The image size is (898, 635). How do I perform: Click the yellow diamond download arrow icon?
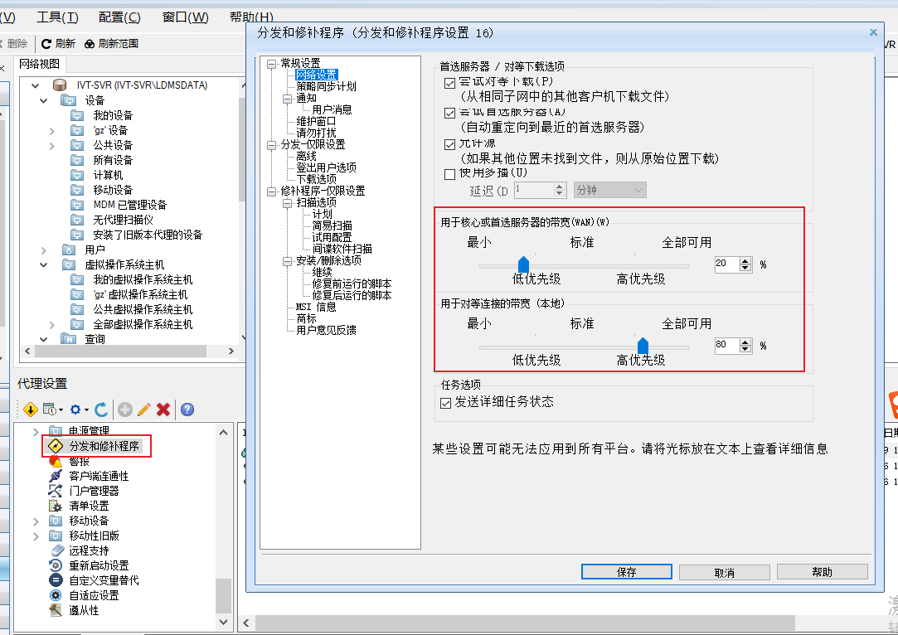coord(31,409)
